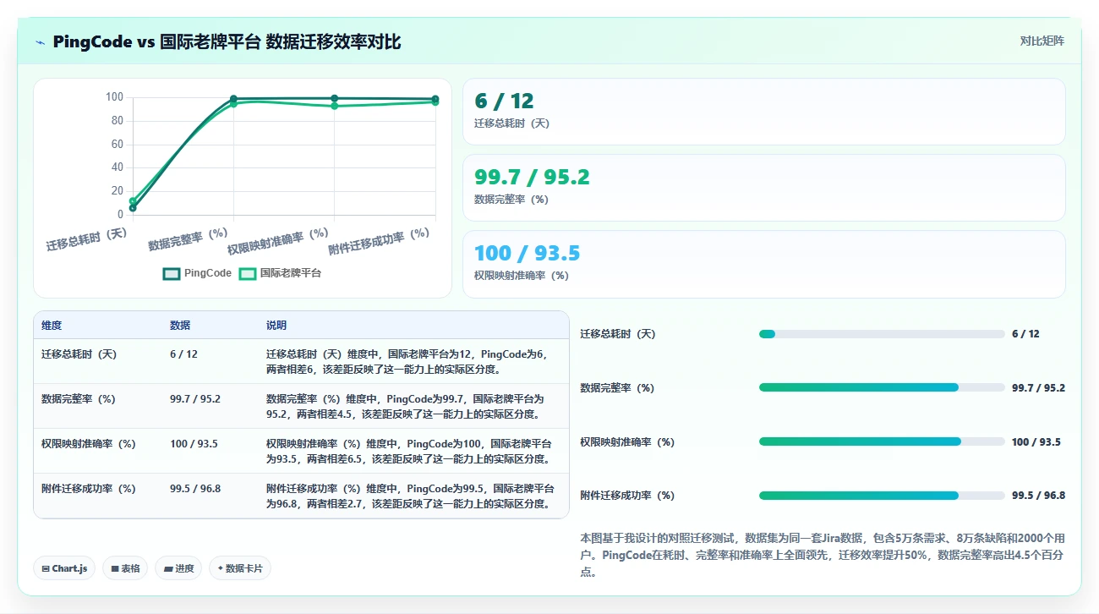Click the 99.7 / 95.2 stat card

764,188
